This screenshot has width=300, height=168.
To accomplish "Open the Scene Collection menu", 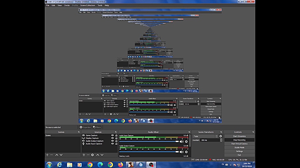I will point(88,5).
